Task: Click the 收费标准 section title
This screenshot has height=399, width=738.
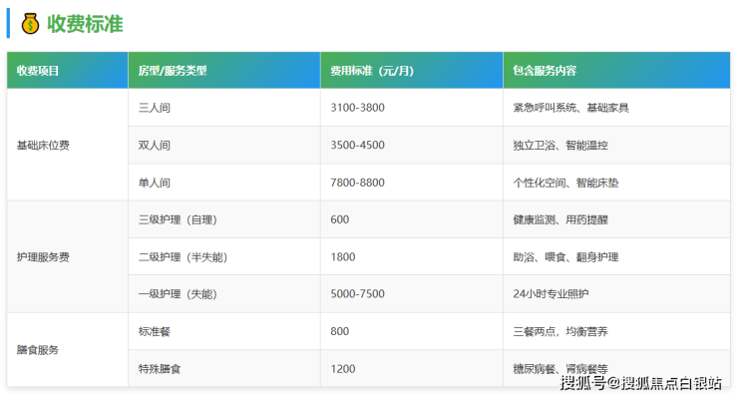Action: 85,23
